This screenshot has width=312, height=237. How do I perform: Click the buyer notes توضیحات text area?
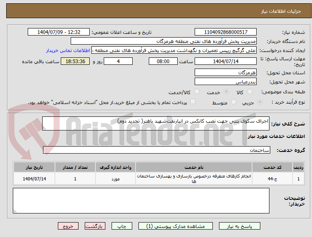(141, 201)
